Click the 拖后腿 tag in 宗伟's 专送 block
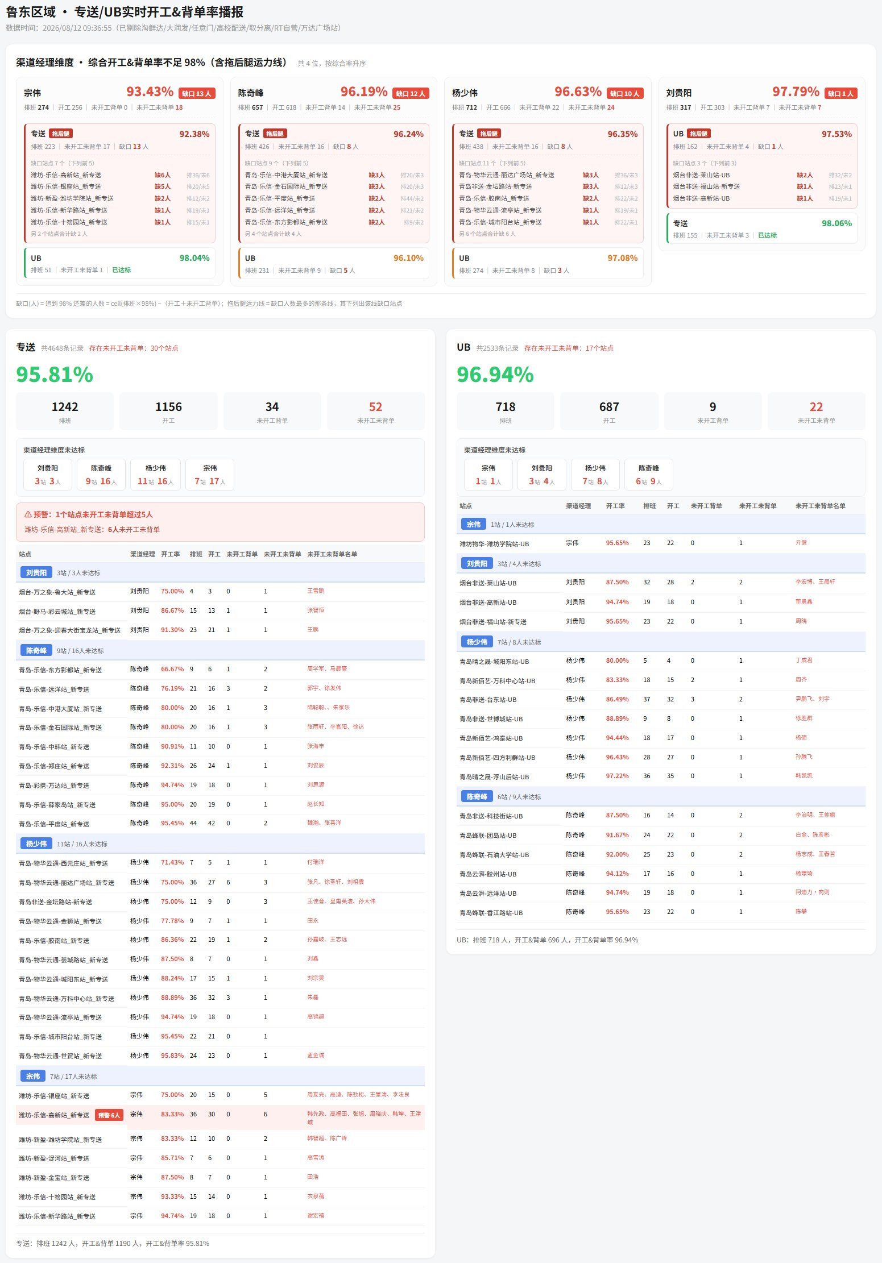The width and height of the screenshot is (882, 1263). 61,134
